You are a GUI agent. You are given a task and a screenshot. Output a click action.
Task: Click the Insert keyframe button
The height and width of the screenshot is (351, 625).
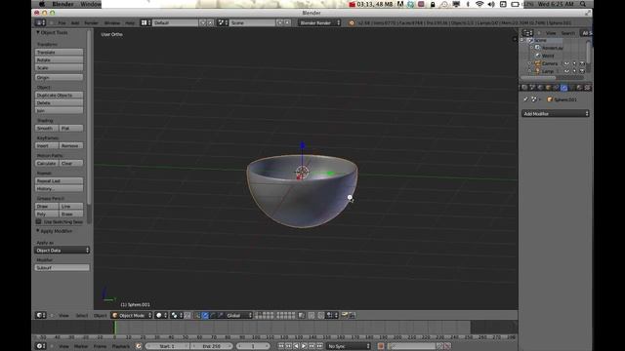coord(47,145)
